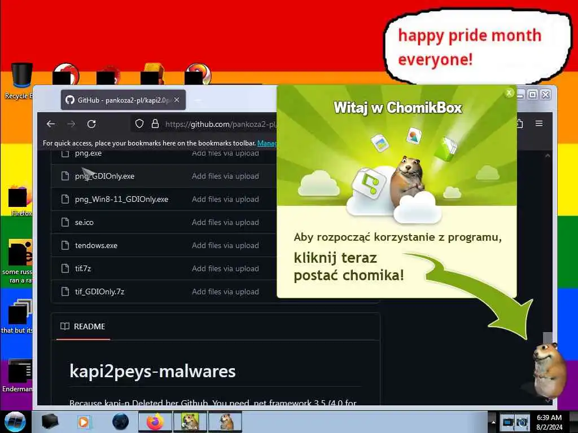
Task: Open the se.ico file
Action: [85, 222]
